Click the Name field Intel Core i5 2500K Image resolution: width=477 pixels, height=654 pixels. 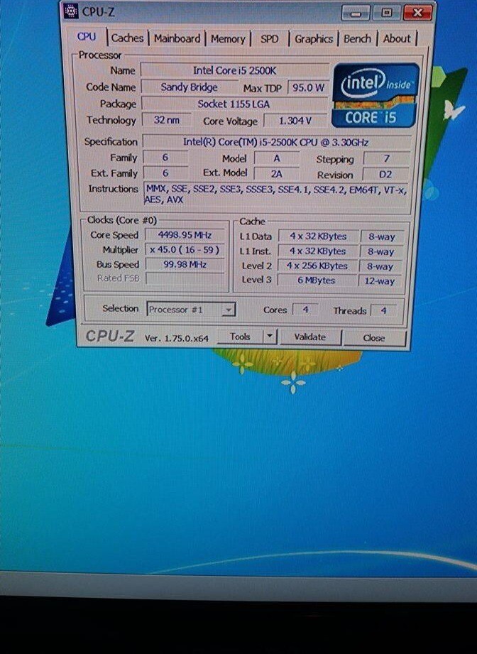coord(235,70)
